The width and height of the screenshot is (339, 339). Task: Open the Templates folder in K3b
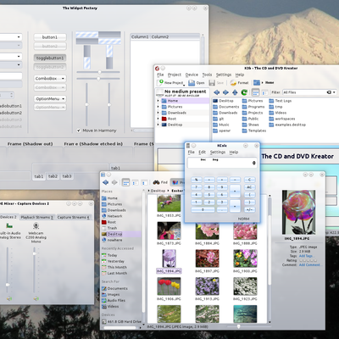point(254,131)
